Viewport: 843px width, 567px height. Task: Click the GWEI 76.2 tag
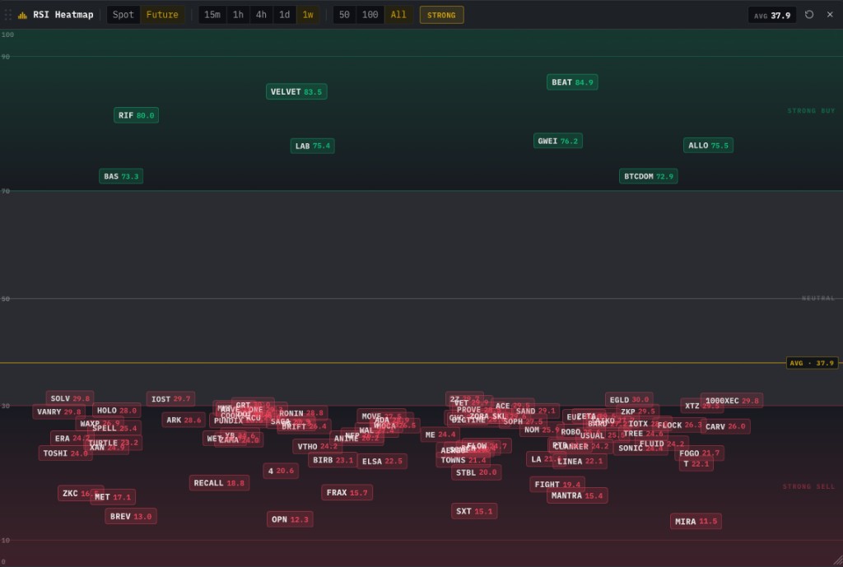point(557,141)
